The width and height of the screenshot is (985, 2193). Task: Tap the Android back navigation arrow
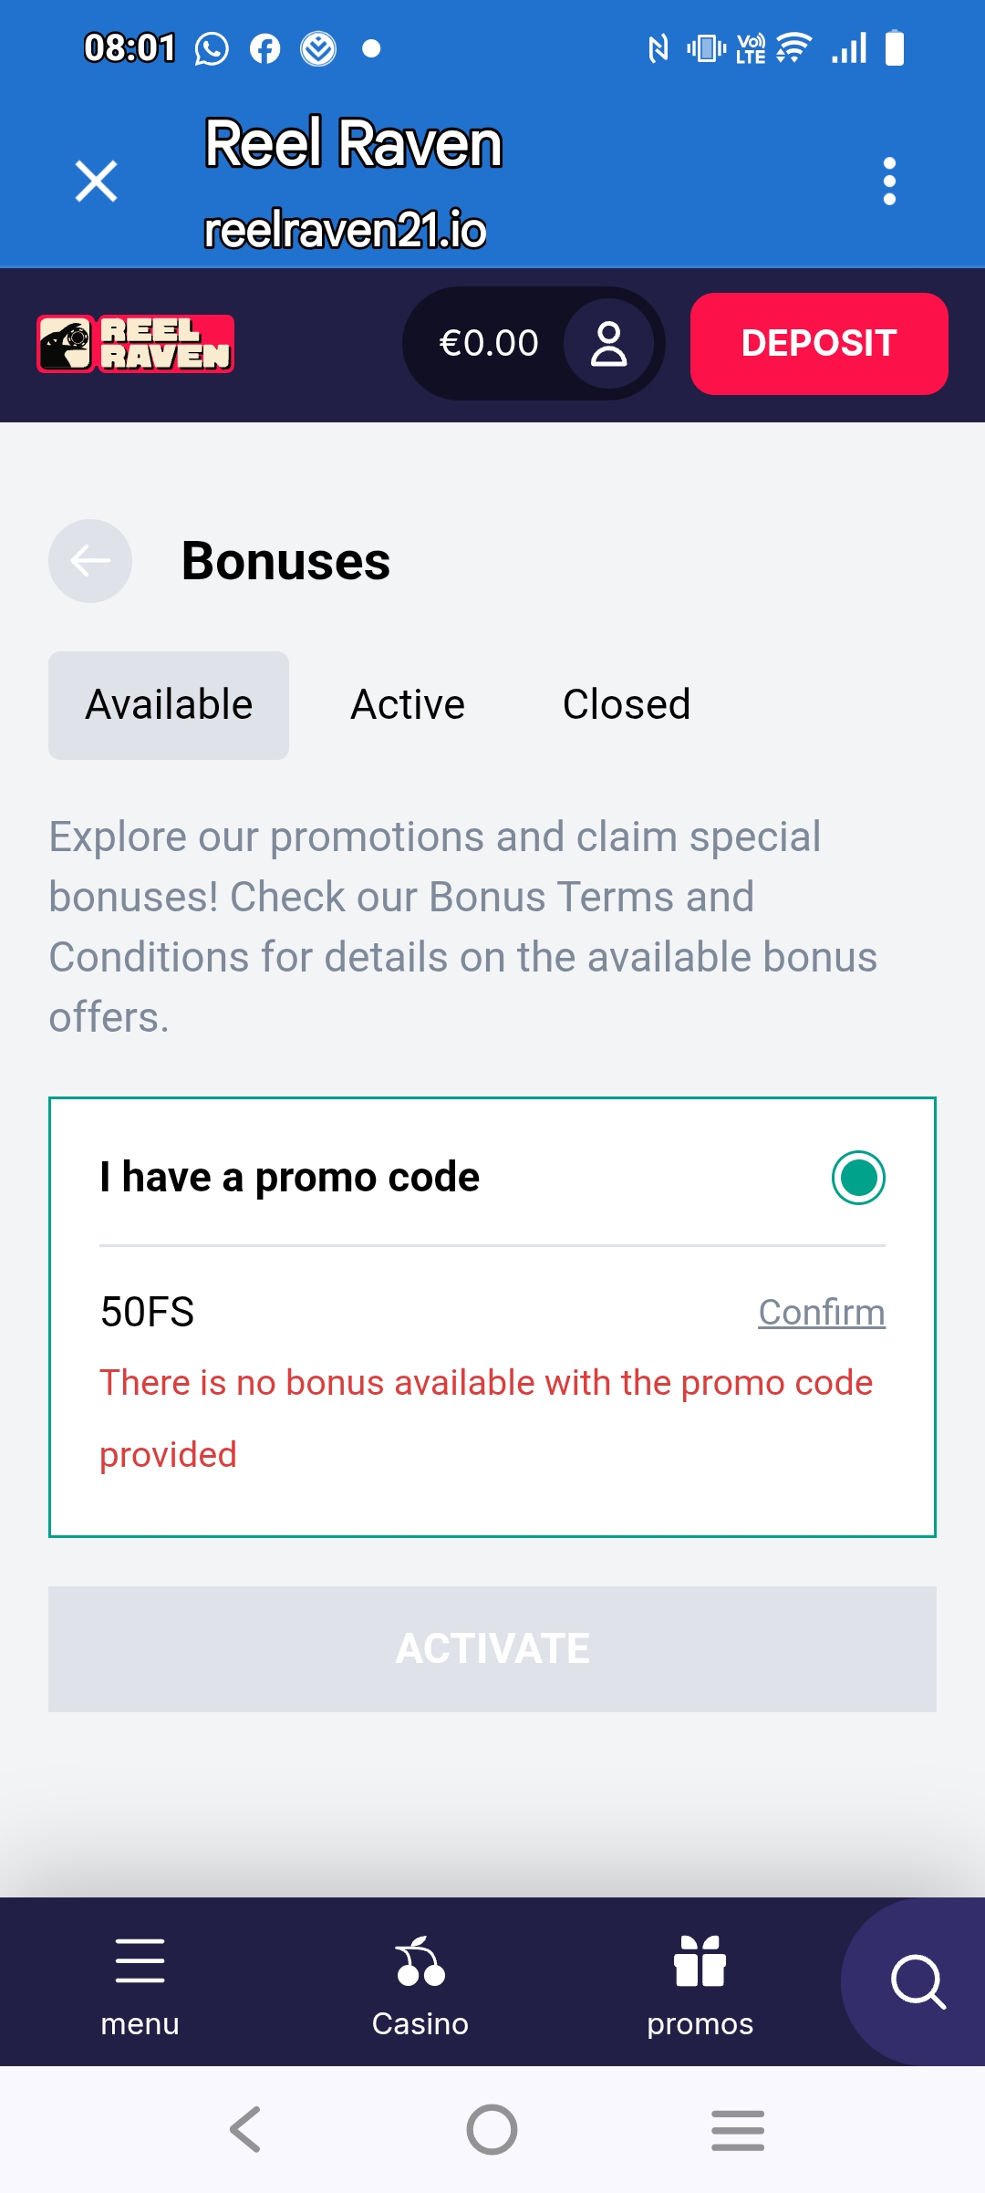point(245,2129)
